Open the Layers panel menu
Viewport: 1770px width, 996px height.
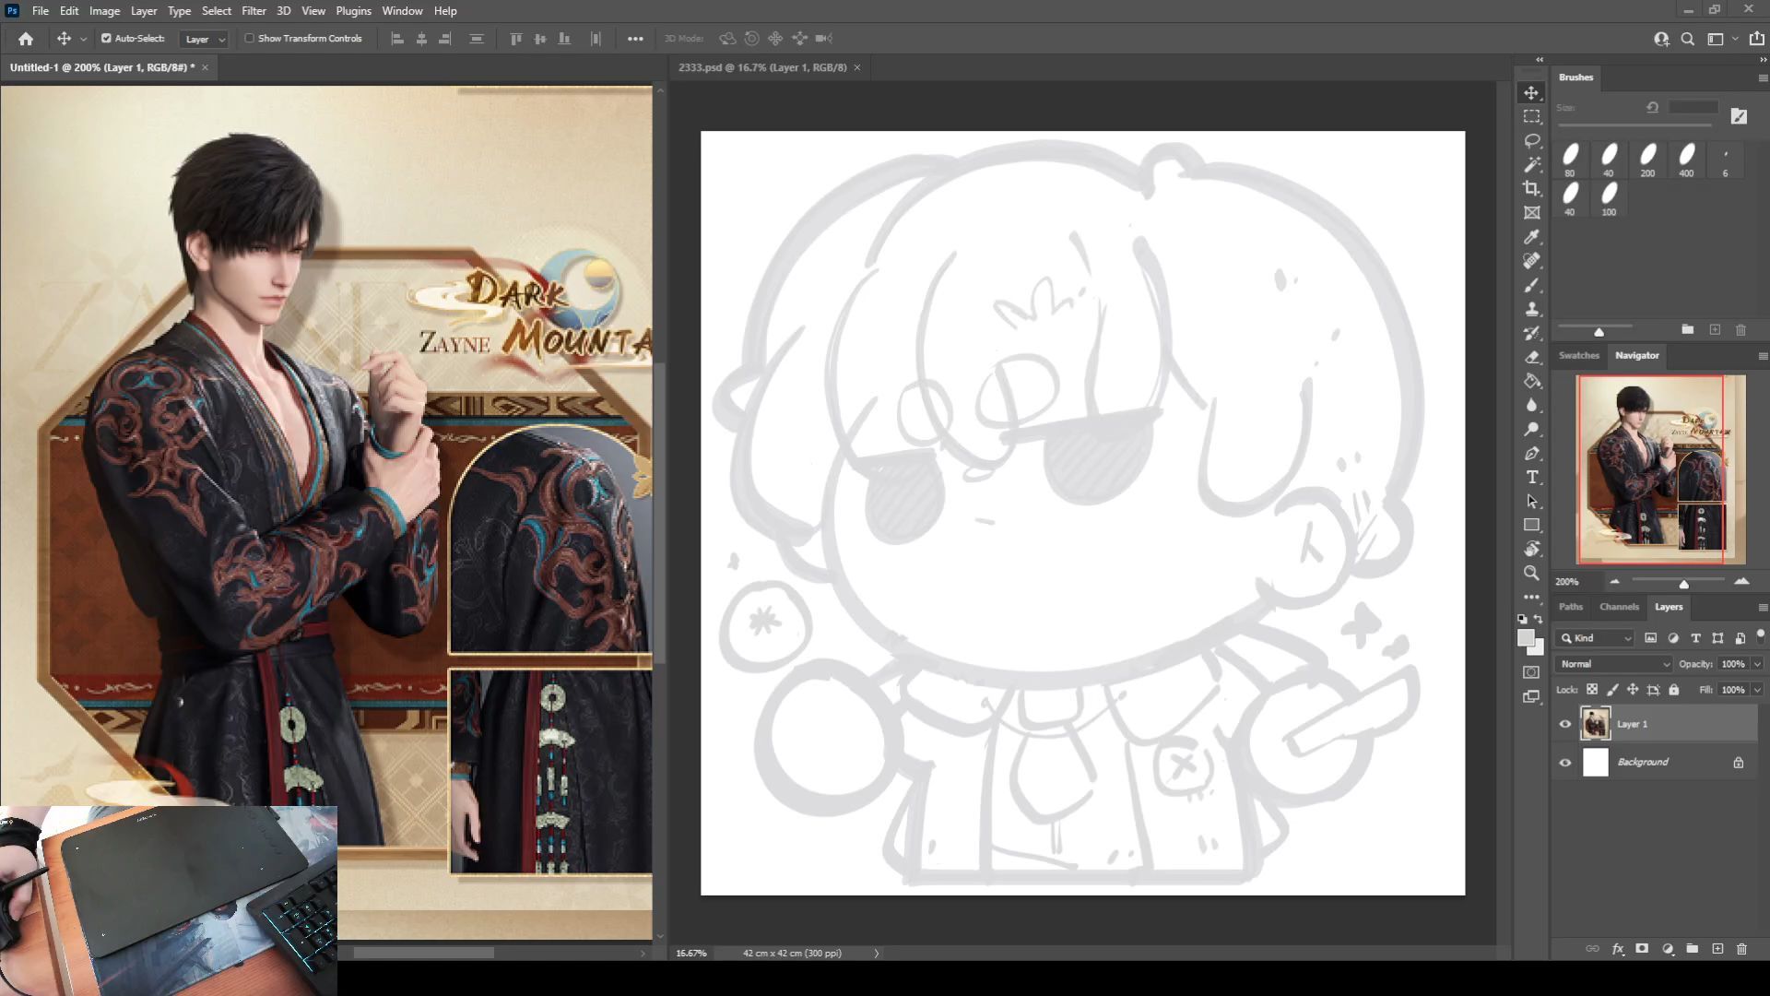pos(1763,608)
